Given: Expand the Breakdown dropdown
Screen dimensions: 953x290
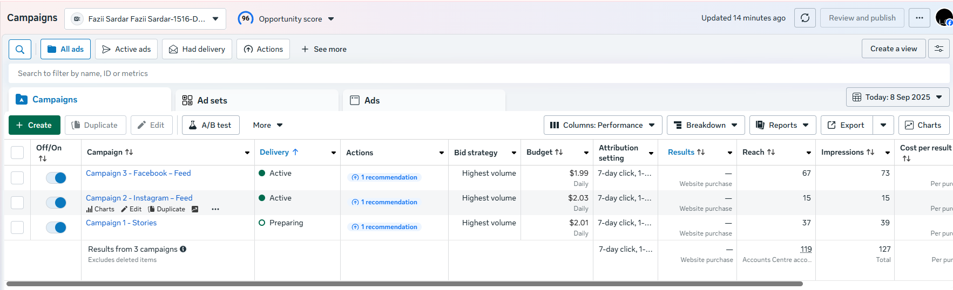Looking at the screenshot, I should 706,125.
